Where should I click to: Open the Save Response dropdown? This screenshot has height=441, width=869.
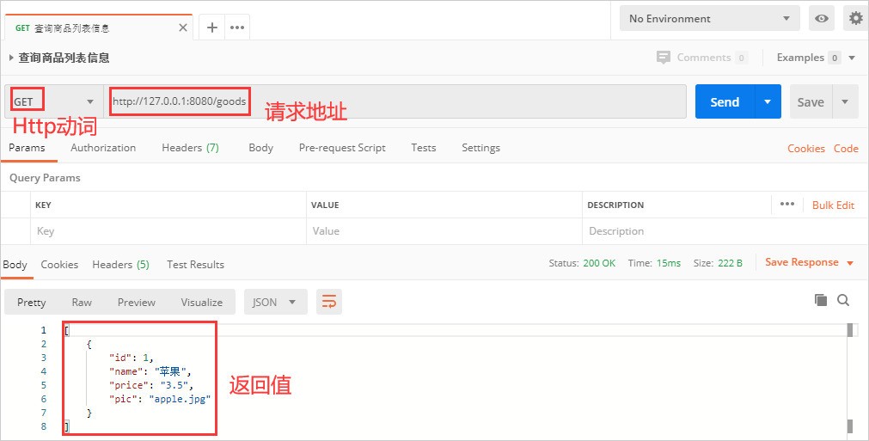[x=809, y=262]
